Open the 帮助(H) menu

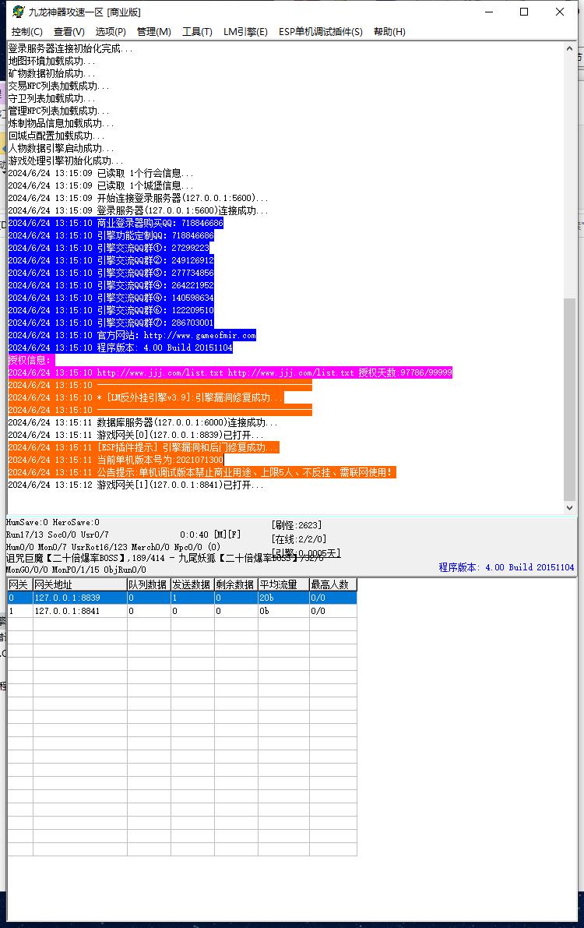point(389,32)
